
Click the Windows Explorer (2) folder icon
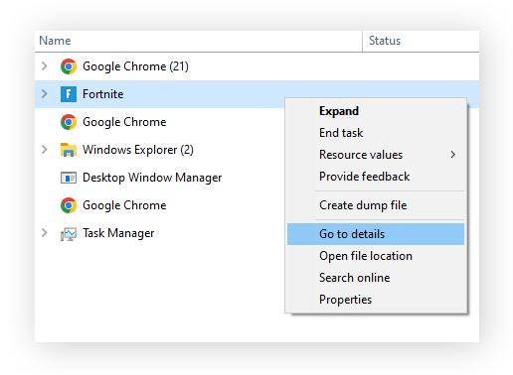click(69, 150)
